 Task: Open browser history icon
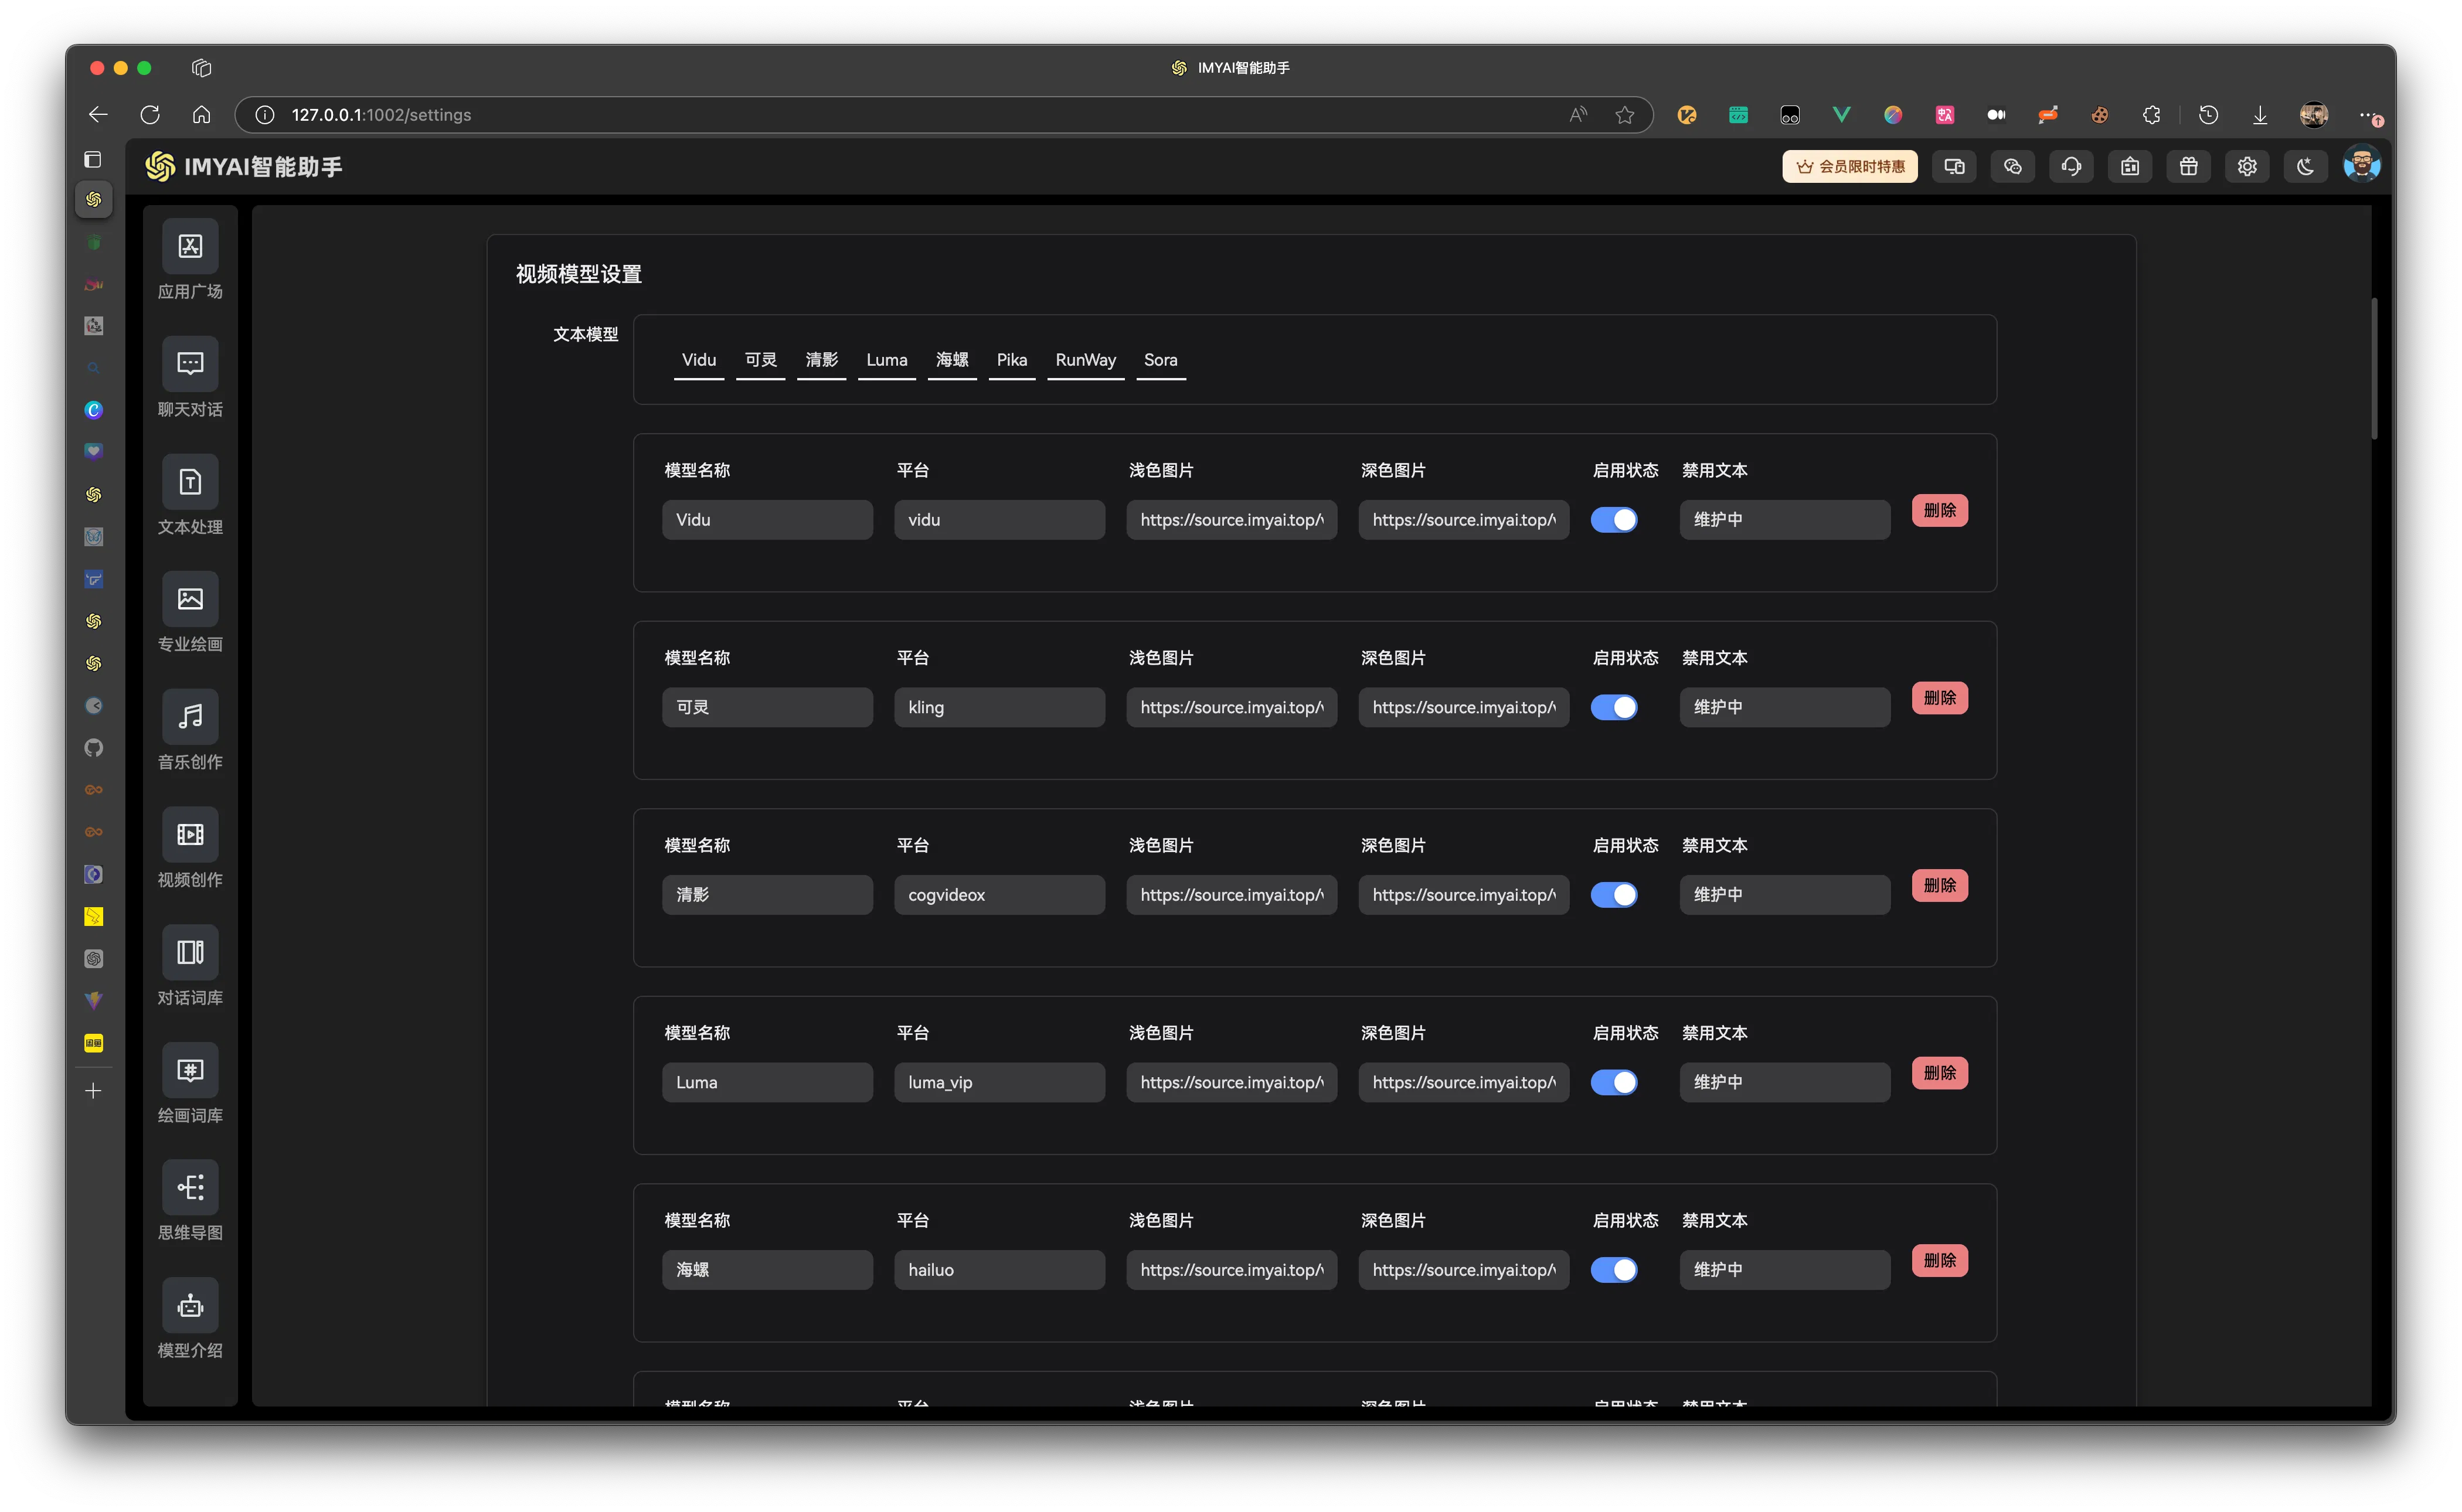click(x=2208, y=115)
